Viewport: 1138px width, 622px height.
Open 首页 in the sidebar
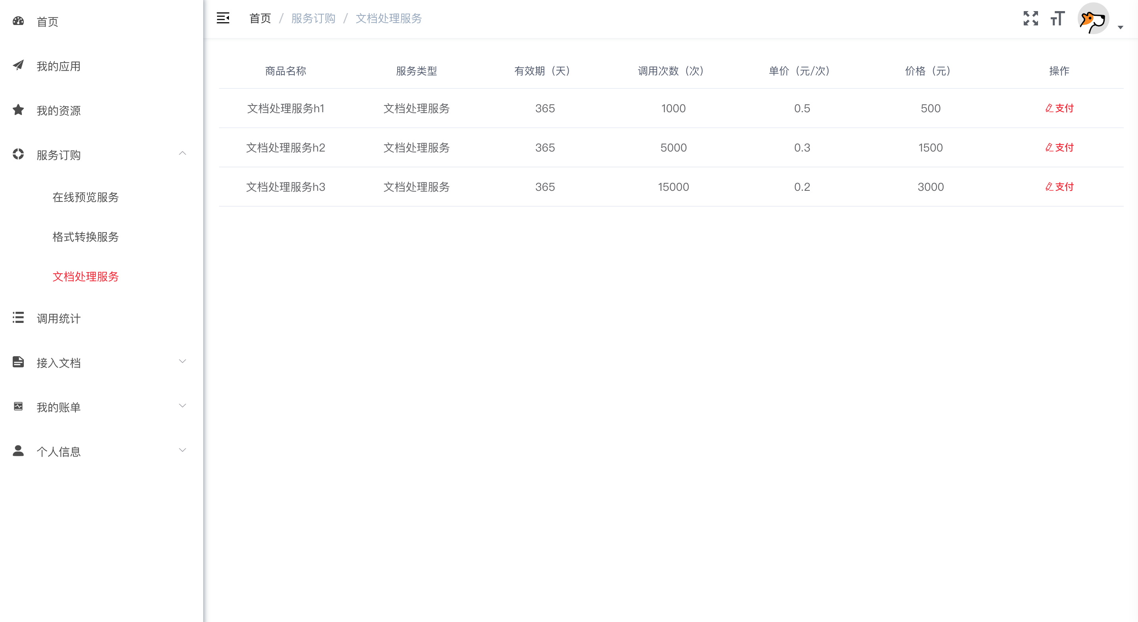[x=47, y=22]
